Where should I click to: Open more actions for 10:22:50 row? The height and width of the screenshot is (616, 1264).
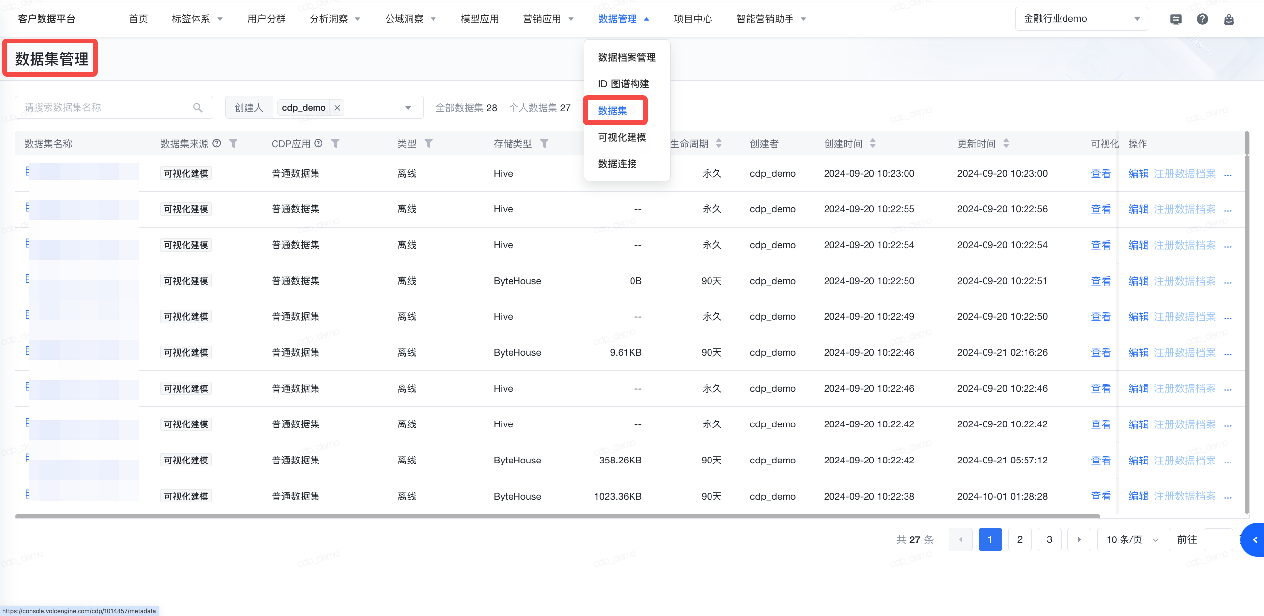1228,282
